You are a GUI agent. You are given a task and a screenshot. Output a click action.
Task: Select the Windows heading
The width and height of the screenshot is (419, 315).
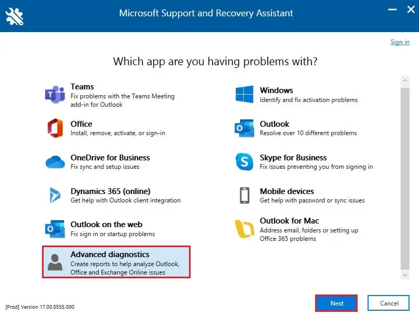coord(276,90)
